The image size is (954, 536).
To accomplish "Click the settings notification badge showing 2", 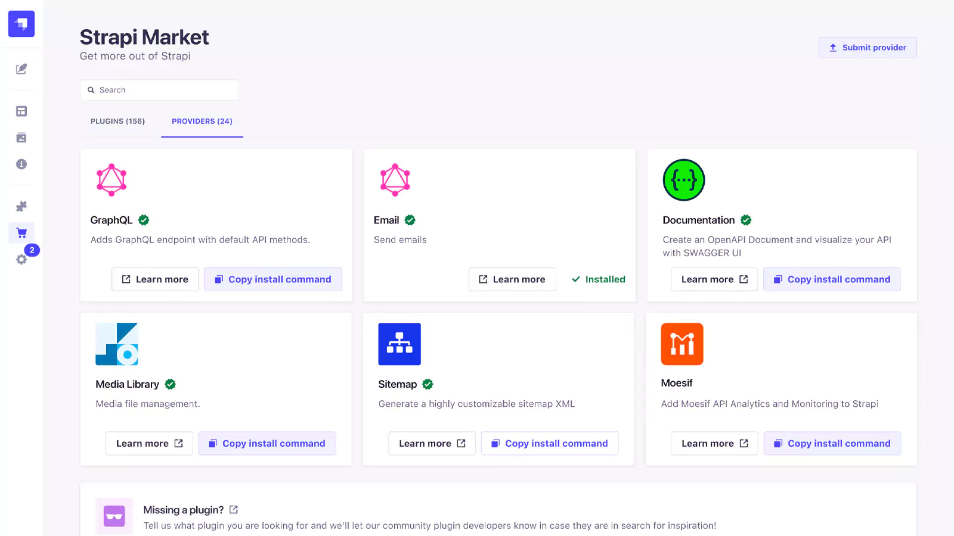I will point(32,250).
